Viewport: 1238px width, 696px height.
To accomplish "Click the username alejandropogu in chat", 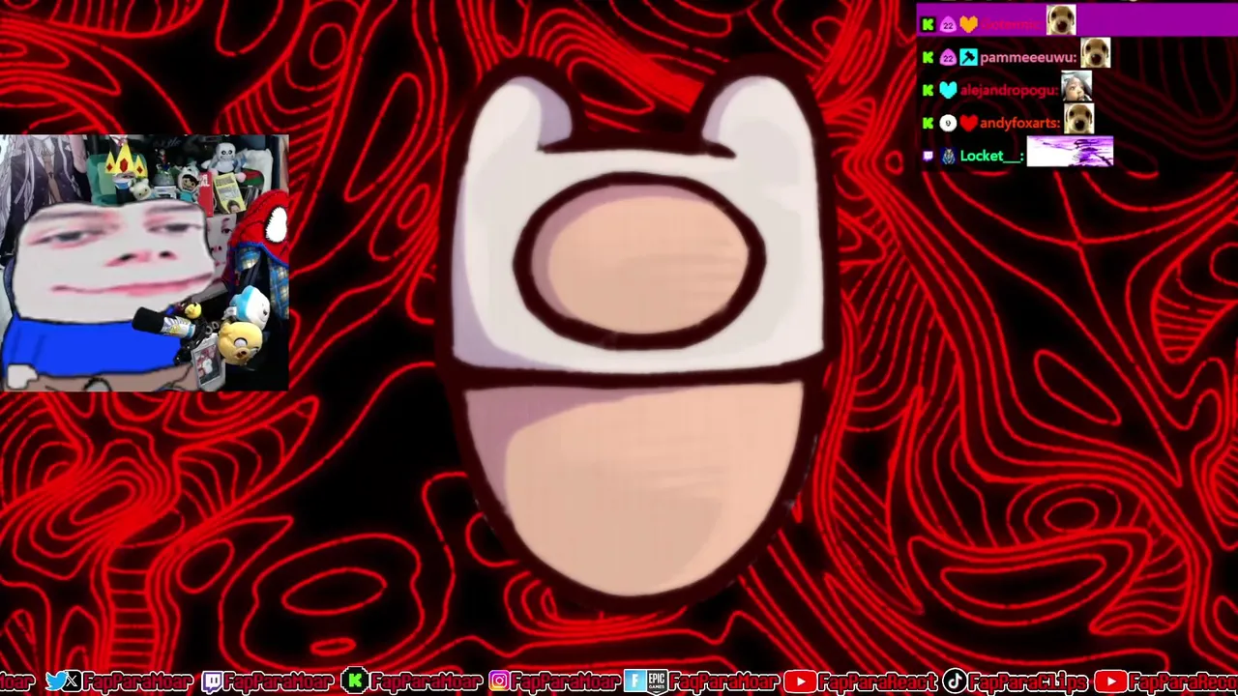I will 1009,90.
